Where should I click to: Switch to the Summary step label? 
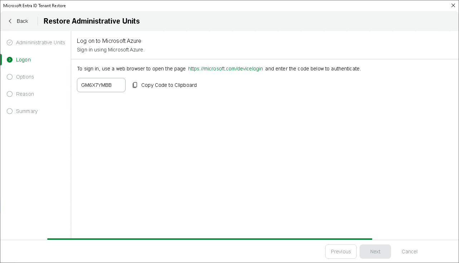point(27,111)
